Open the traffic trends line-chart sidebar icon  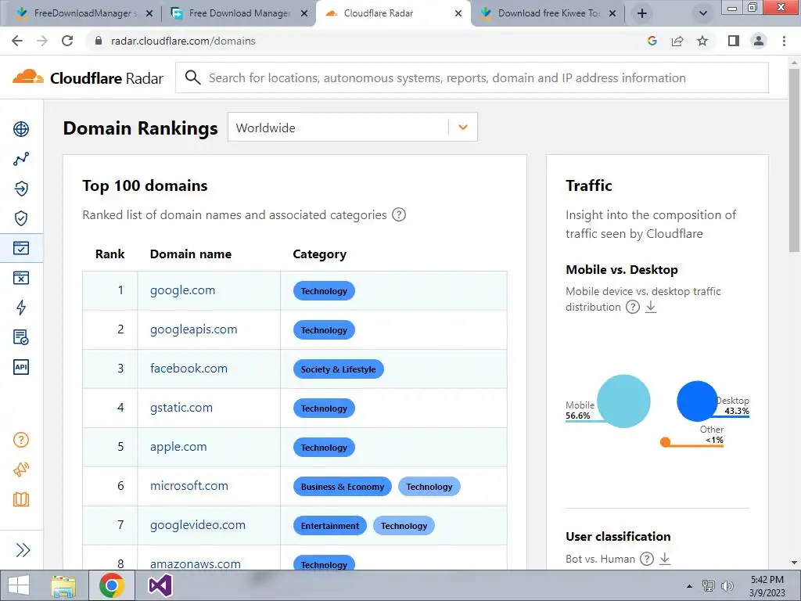tap(21, 159)
